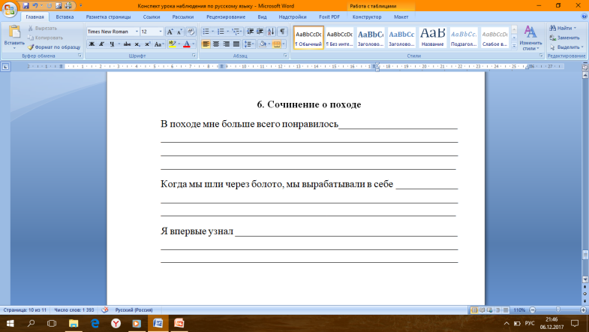The height and width of the screenshot is (332, 589).
Task: Open font color dropdown arrow
Action: (x=194, y=44)
